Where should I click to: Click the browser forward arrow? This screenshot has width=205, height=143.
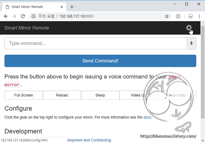point(15,16)
